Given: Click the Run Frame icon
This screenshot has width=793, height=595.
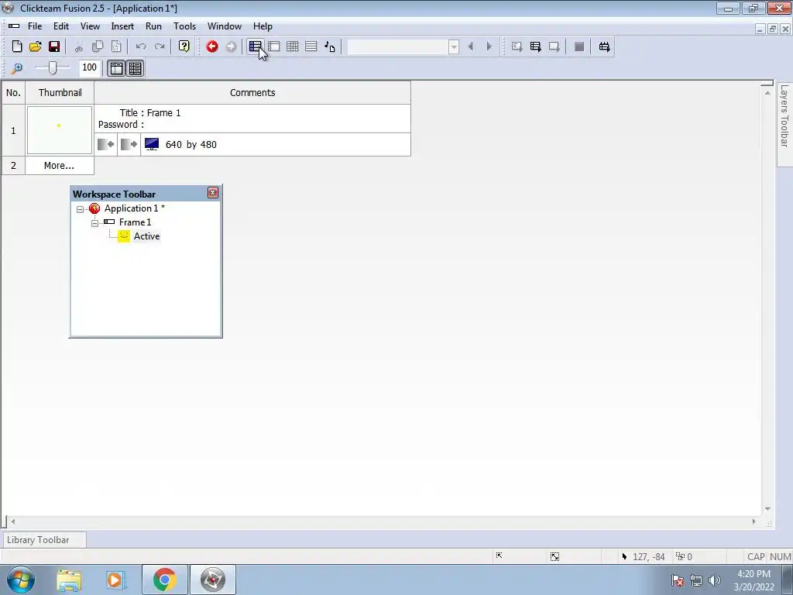Looking at the screenshot, I should coord(554,46).
